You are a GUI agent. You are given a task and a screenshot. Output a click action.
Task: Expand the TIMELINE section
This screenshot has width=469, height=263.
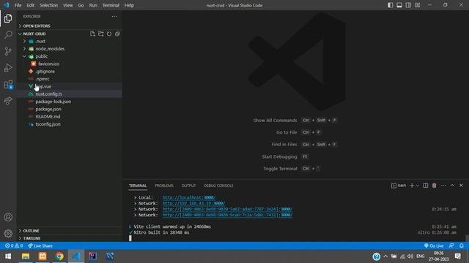69,238
